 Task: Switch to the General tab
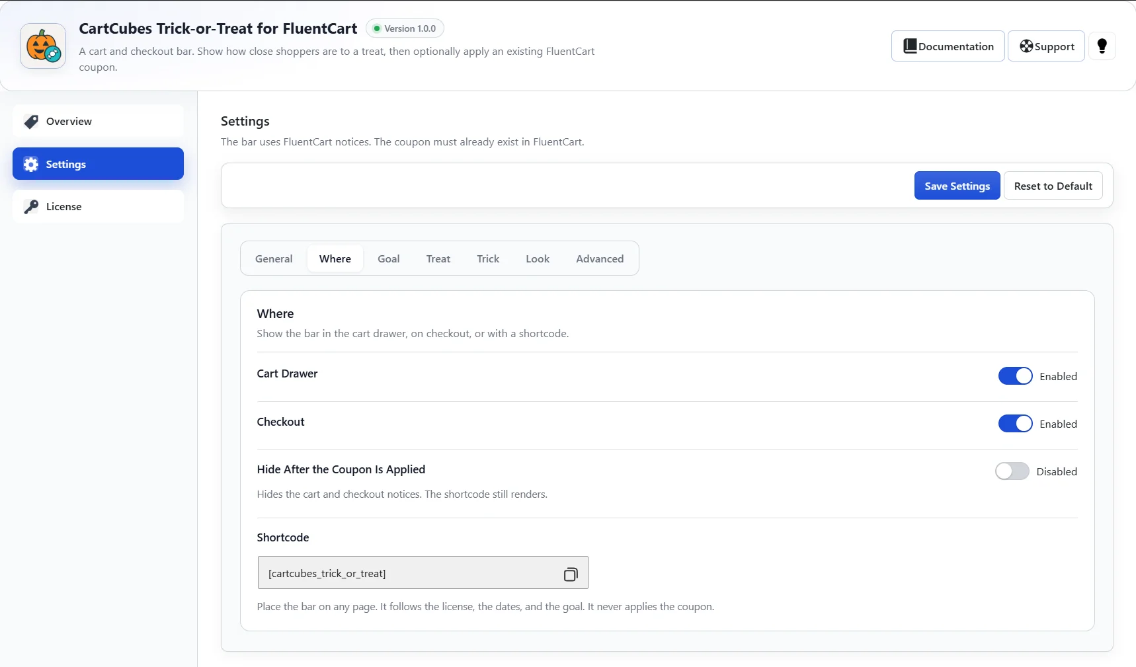[x=274, y=258]
